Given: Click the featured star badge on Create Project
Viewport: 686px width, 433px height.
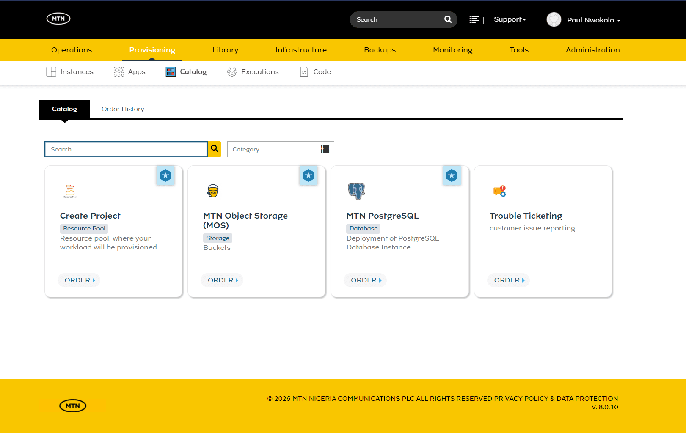Looking at the screenshot, I should click(165, 175).
